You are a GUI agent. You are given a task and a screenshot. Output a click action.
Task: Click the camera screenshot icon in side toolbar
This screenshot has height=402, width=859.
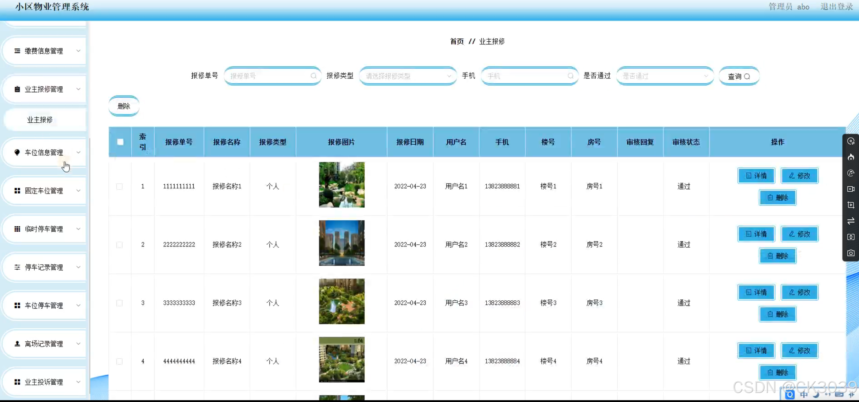pos(851,253)
